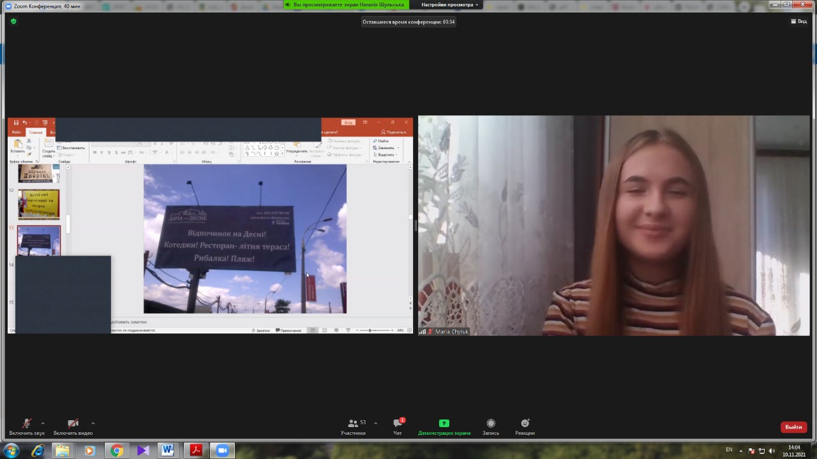
Task: Start Демонстрация экрана screen sharing
Action: pyautogui.click(x=444, y=426)
